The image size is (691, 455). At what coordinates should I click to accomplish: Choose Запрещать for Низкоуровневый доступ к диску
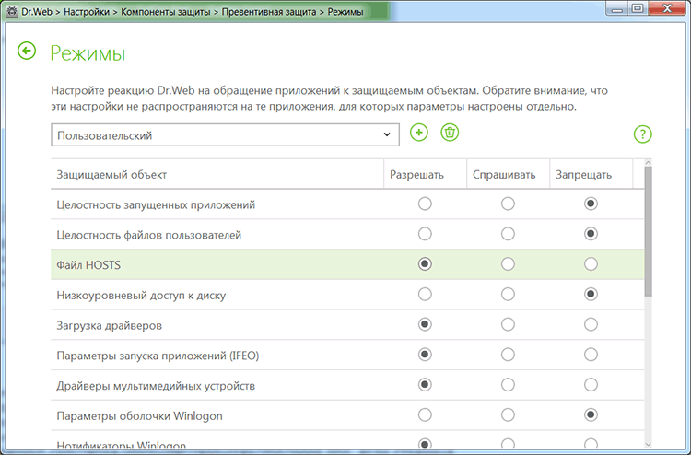(591, 294)
